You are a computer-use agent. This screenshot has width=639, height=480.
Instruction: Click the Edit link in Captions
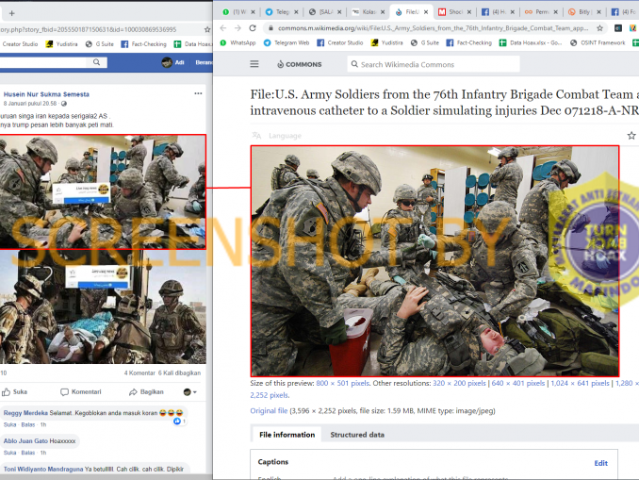tap(600, 463)
